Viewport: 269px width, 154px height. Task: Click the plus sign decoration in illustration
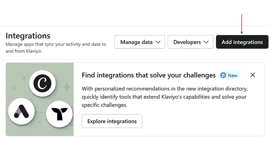pos(66,87)
